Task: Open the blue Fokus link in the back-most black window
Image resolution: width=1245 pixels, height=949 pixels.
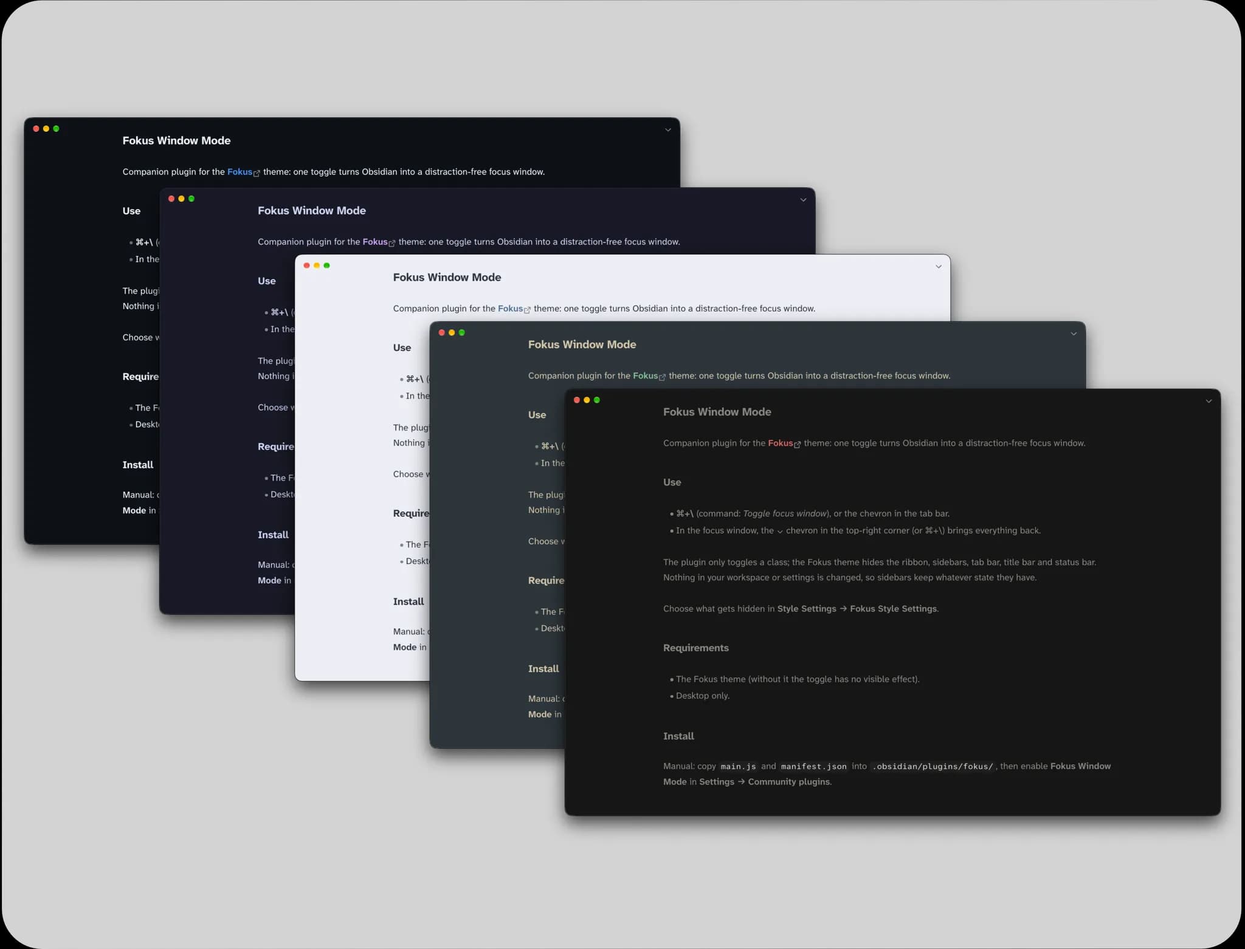Action: (x=240, y=172)
